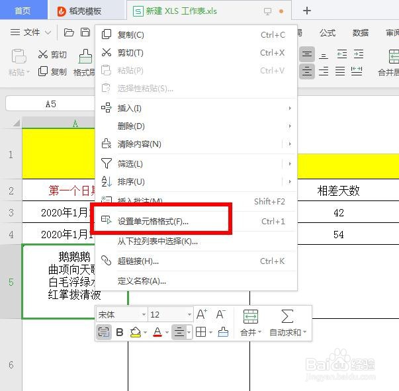Click Merge cells button in mini toolbar
The image size is (399, 391).
[251, 322]
